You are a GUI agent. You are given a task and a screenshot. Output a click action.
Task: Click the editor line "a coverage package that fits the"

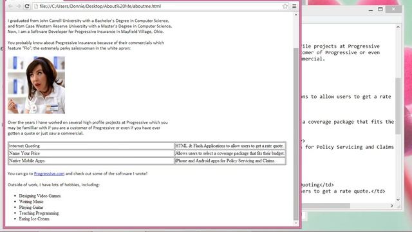(x=348, y=122)
